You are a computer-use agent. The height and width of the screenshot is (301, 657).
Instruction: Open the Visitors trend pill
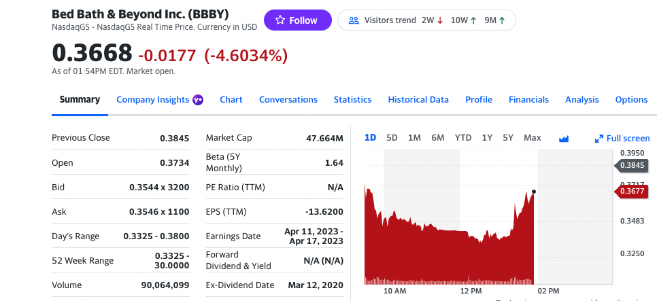coord(426,20)
